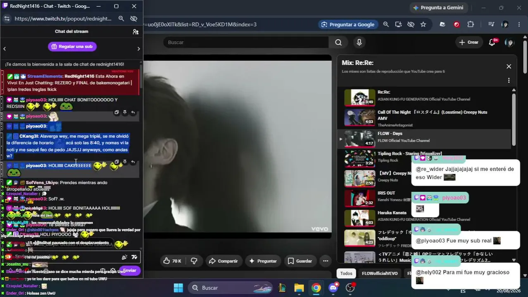Close the Mix: Re:Re: playlist panel

tap(509, 66)
